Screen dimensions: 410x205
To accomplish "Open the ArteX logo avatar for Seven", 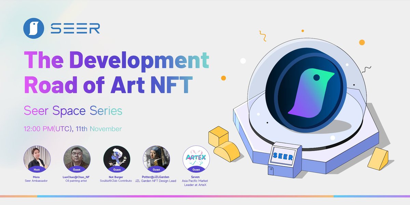I will 196,159.
